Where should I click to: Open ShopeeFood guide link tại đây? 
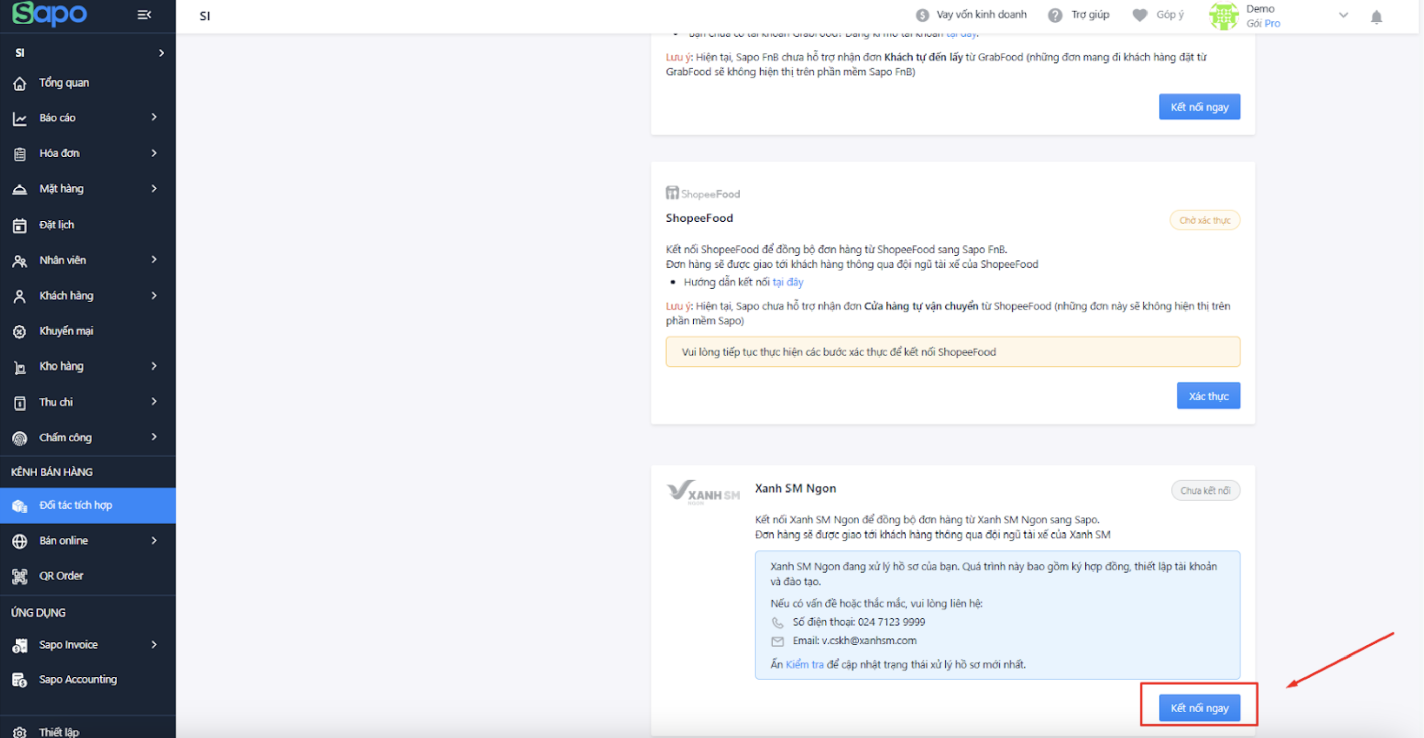[x=787, y=282]
